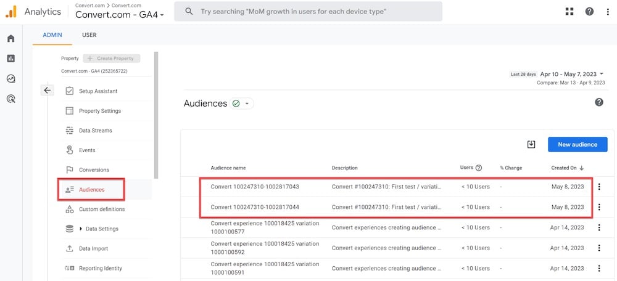
Task: Click the Audiences people icon
Action: click(x=70, y=189)
